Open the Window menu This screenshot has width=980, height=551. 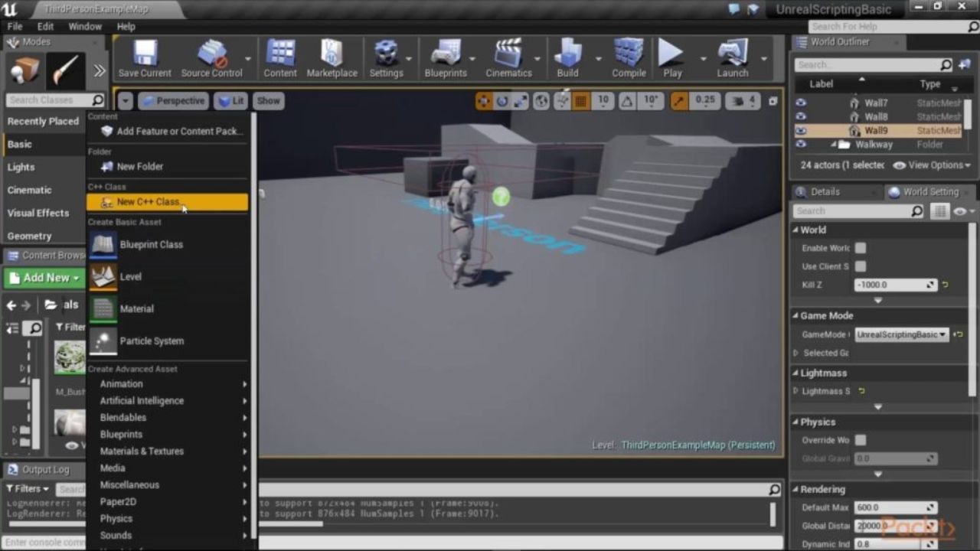pyautogui.click(x=85, y=26)
